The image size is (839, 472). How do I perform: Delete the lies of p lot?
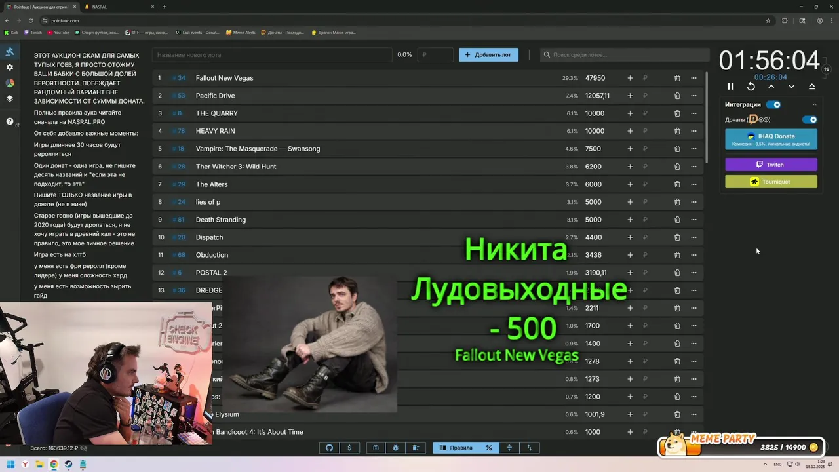tap(677, 202)
